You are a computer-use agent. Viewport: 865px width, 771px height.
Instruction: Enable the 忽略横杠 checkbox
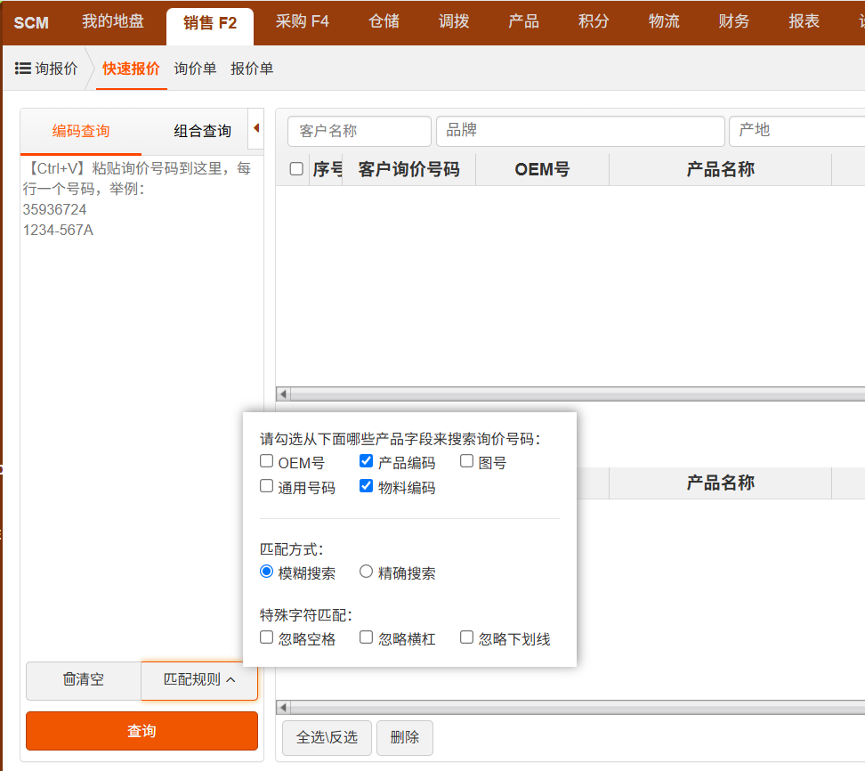click(366, 637)
